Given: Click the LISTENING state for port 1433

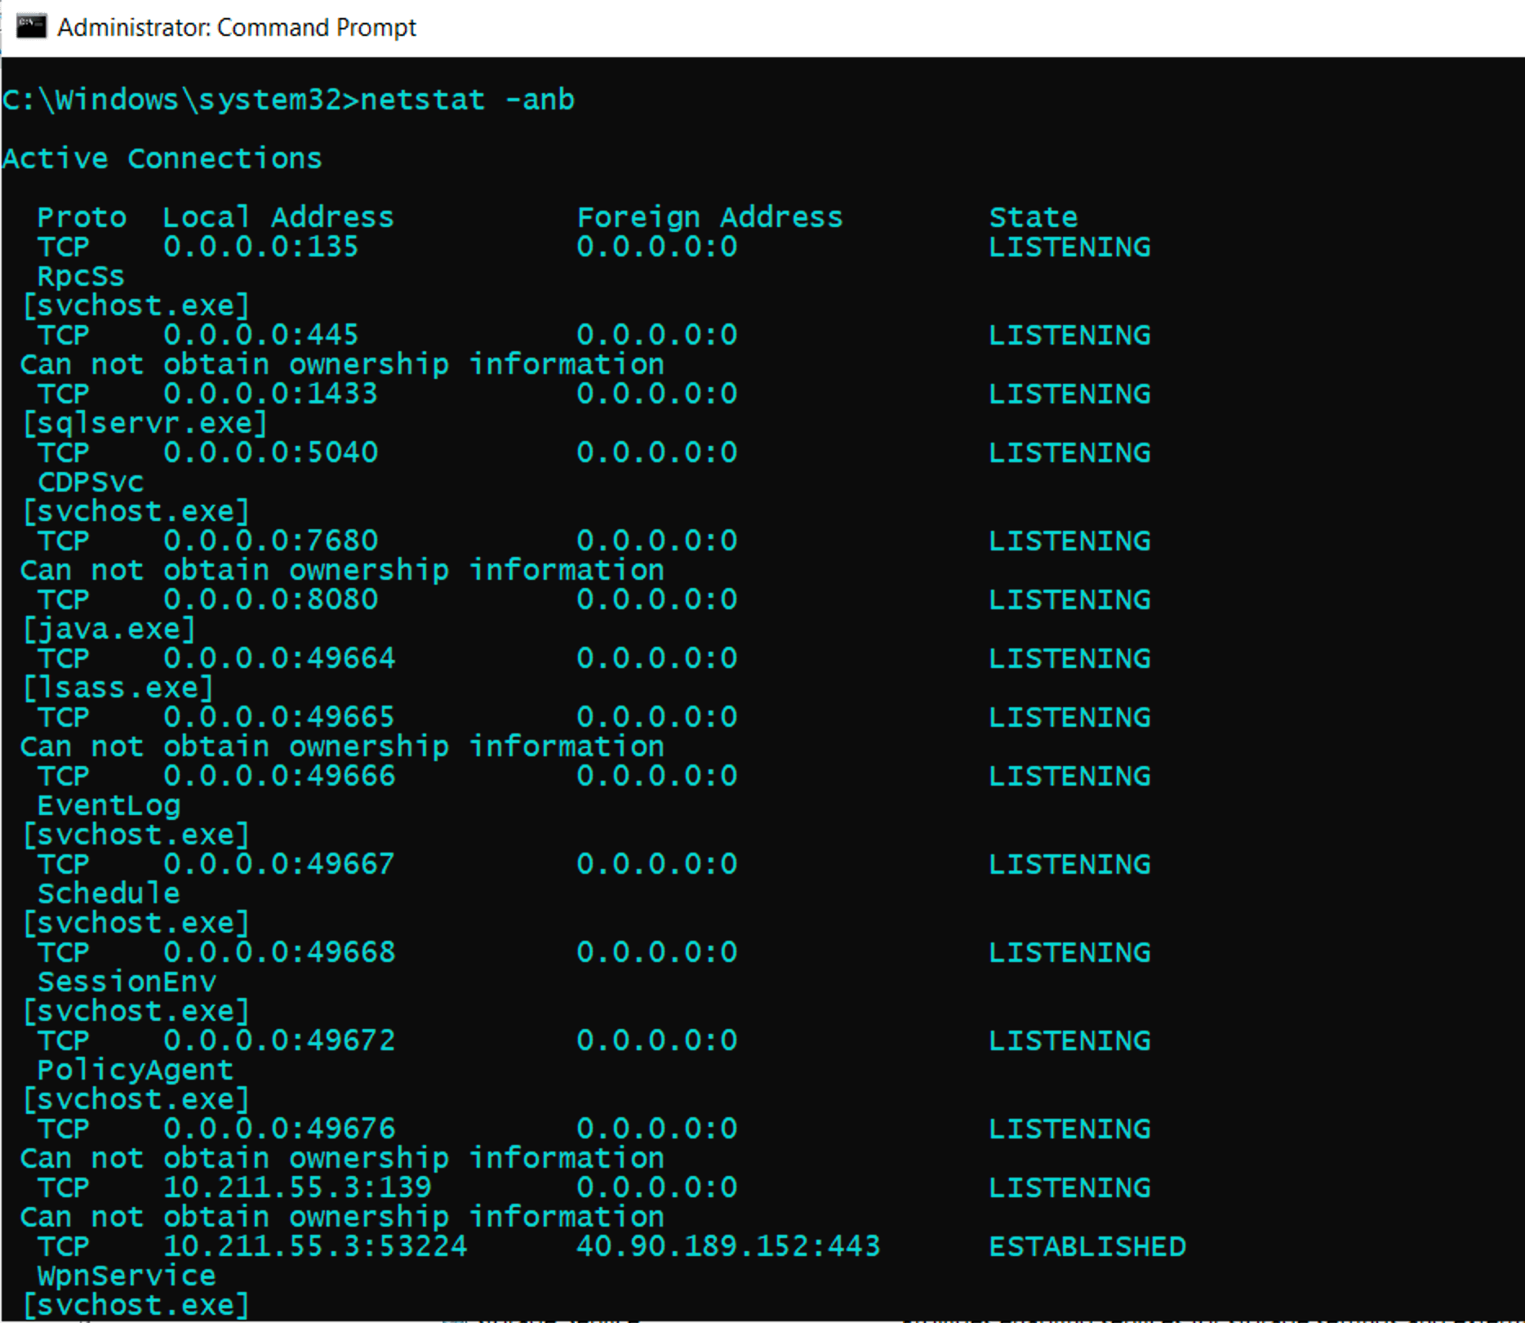Looking at the screenshot, I should tap(1069, 394).
